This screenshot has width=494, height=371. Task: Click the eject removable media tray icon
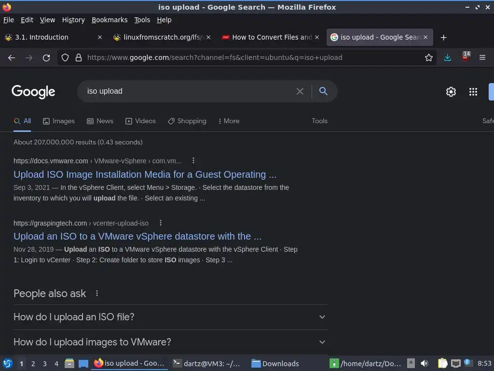(x=411, y=364)
